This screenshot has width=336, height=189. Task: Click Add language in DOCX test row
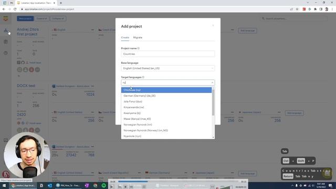click(x=294, y=113)
